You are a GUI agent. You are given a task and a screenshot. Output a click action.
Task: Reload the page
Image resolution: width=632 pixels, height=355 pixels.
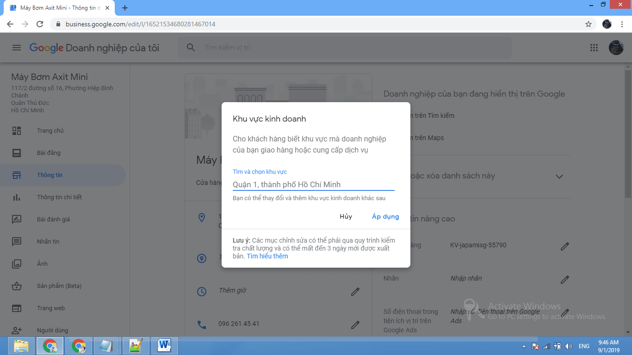click(40, 24)
